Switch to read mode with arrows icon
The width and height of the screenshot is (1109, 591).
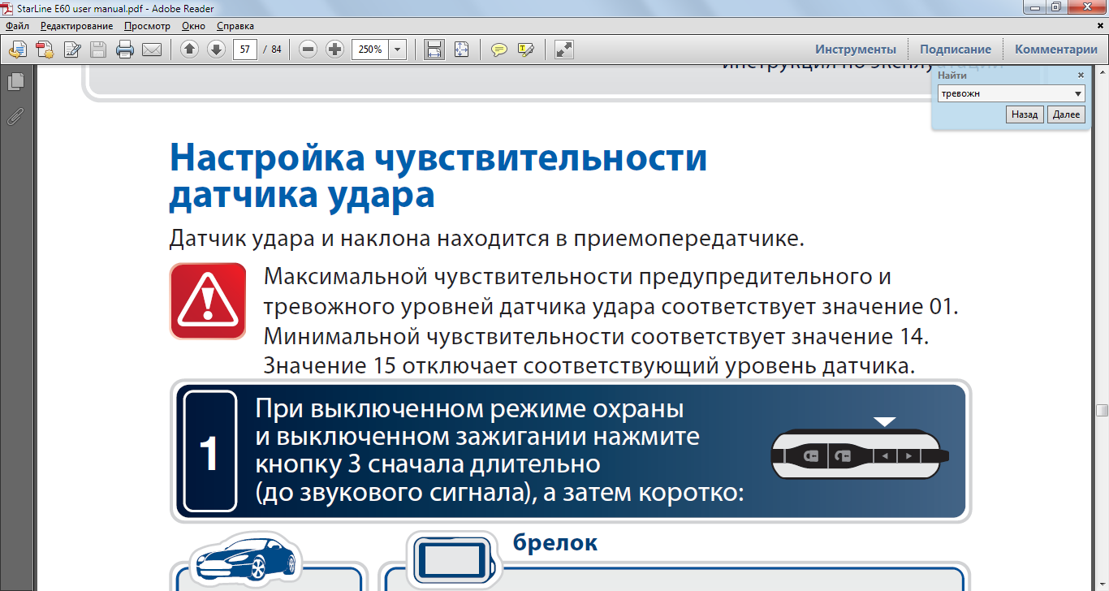(564, 50)
